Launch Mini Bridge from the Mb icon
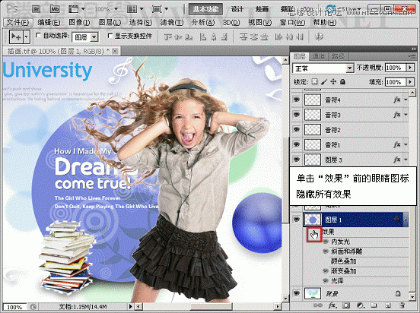 pyautogui.click(x=55, y=9)
